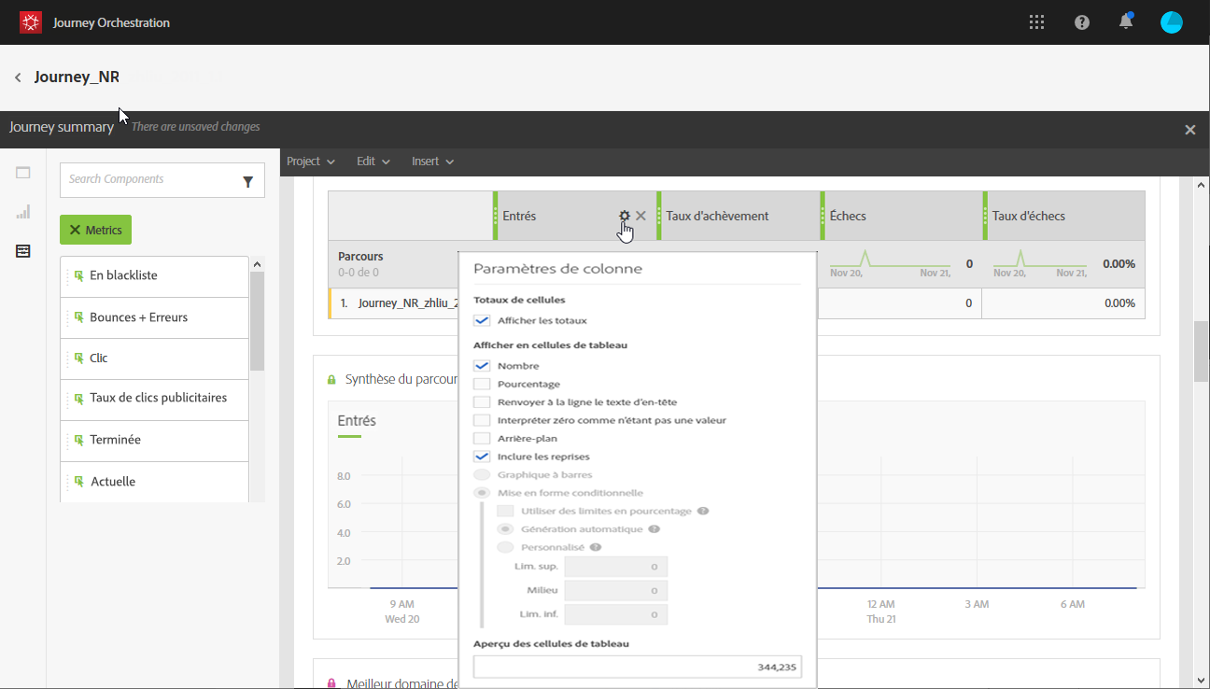1210x689 pixels.
Task: Click the Entrés column header
Action: pos(574,216)
